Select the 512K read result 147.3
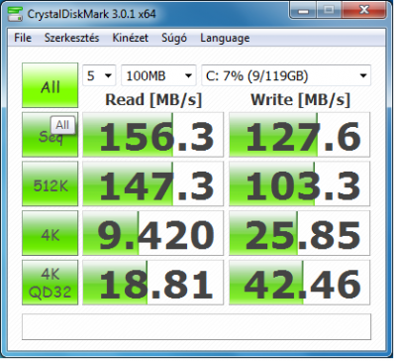 tap(152, 183)
